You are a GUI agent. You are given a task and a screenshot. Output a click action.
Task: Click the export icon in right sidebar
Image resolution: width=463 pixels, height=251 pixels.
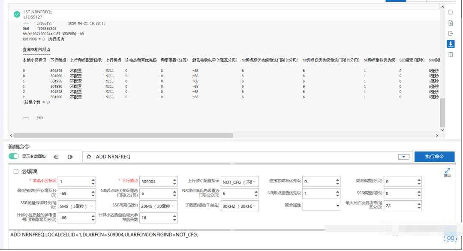pyautogui.click(x=451, y=33)
